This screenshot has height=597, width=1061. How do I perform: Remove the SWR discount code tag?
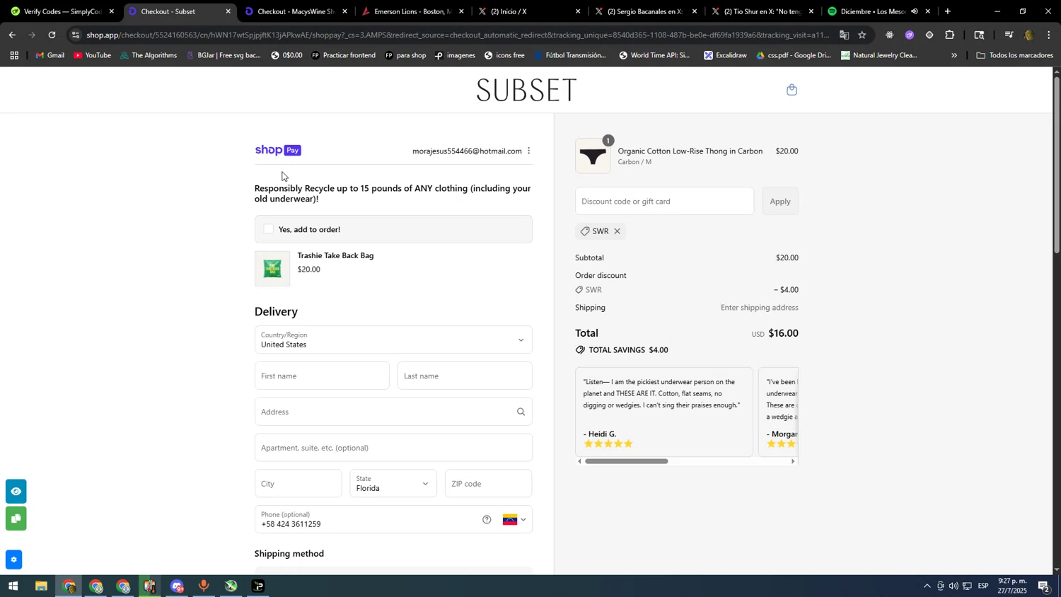(617, 231)
